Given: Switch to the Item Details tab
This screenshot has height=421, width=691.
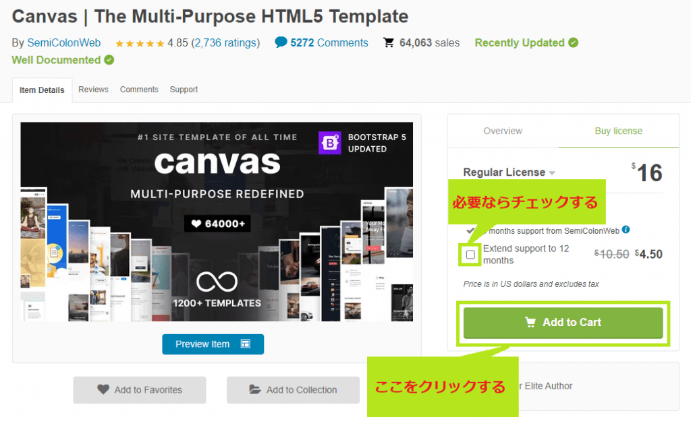Looking at the screenshot, I should tap(42, 90).
